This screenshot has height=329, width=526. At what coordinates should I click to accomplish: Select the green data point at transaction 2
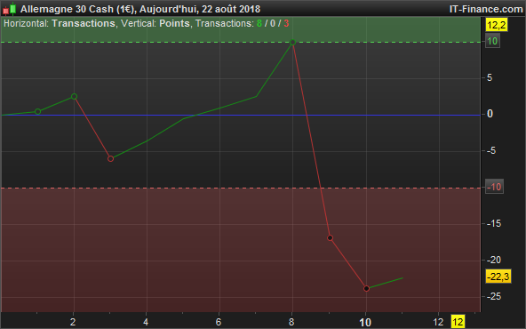74,97
